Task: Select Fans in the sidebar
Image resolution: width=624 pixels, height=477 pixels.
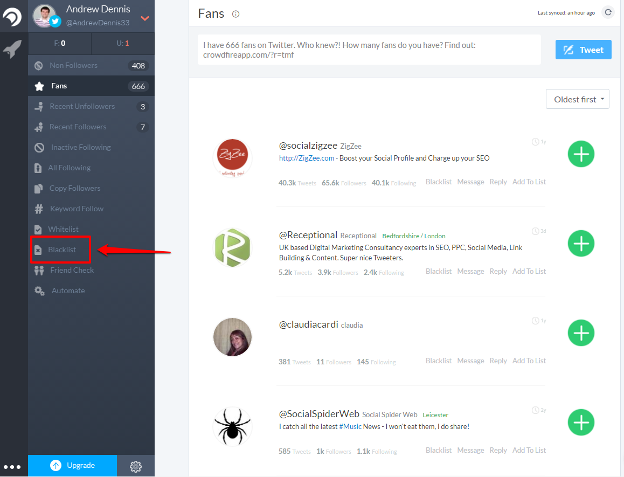Action: point(91,86)
